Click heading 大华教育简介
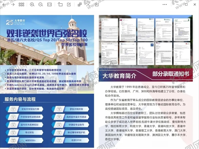The image size is (199, 149). point(119,76)
